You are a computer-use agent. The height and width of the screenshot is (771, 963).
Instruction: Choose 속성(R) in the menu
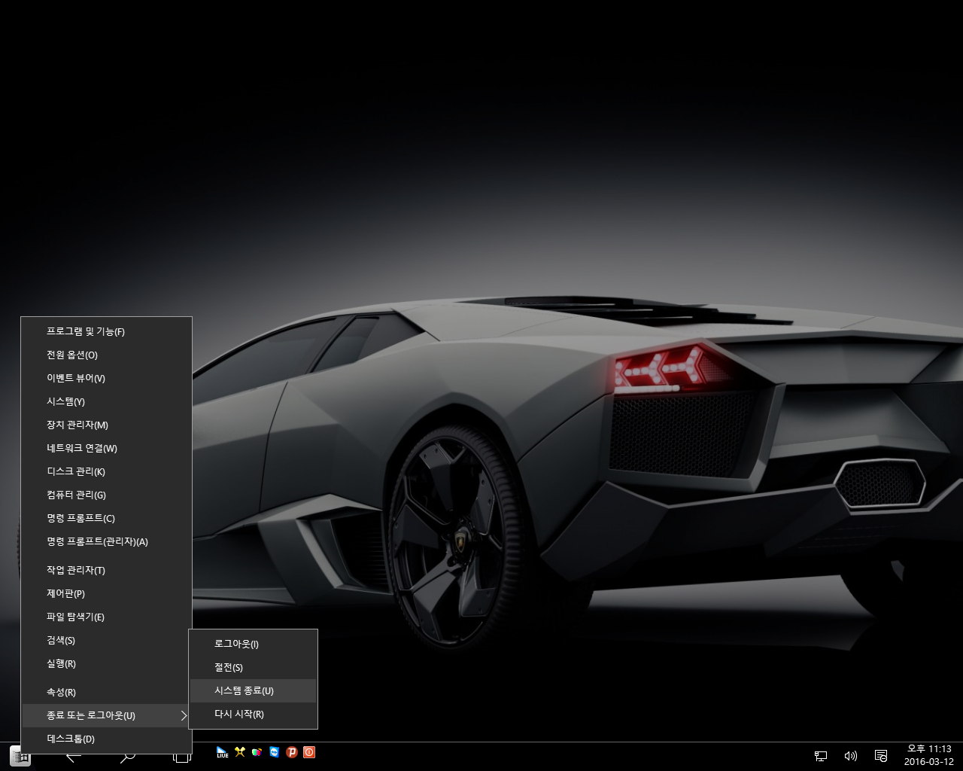click(x=106, y=692)
